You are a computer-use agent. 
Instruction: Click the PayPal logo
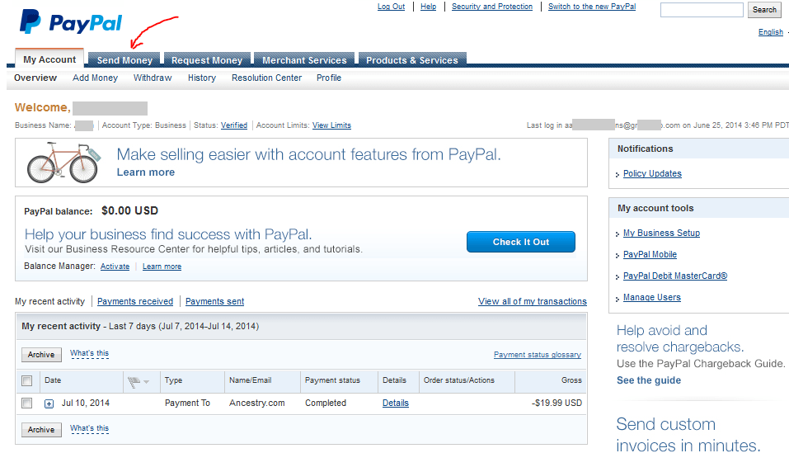click(70, 22)
